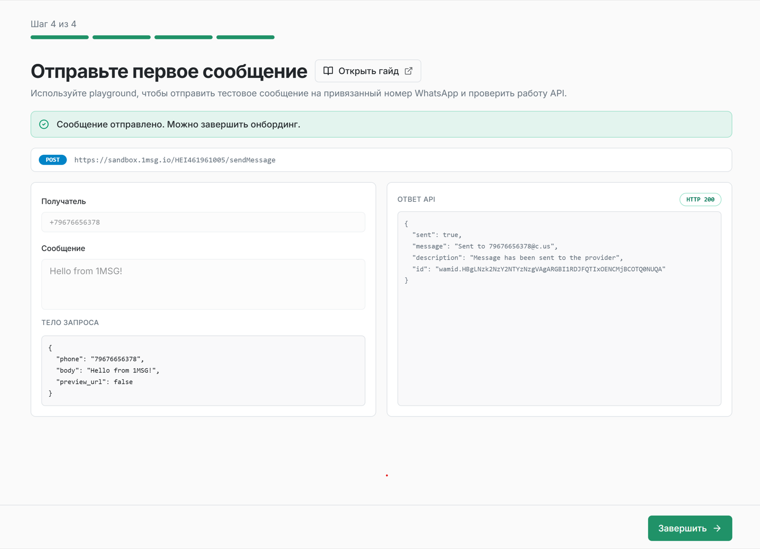760x549 pixels.
Task: Click the Сообщение отправлено success banner text
Action: tap(178, 124)
